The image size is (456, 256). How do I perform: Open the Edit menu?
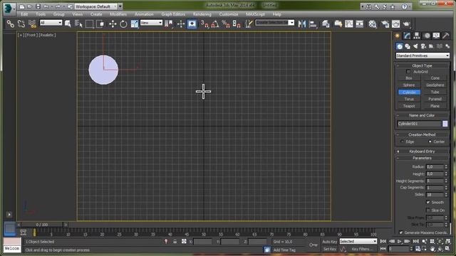[24, 14]
